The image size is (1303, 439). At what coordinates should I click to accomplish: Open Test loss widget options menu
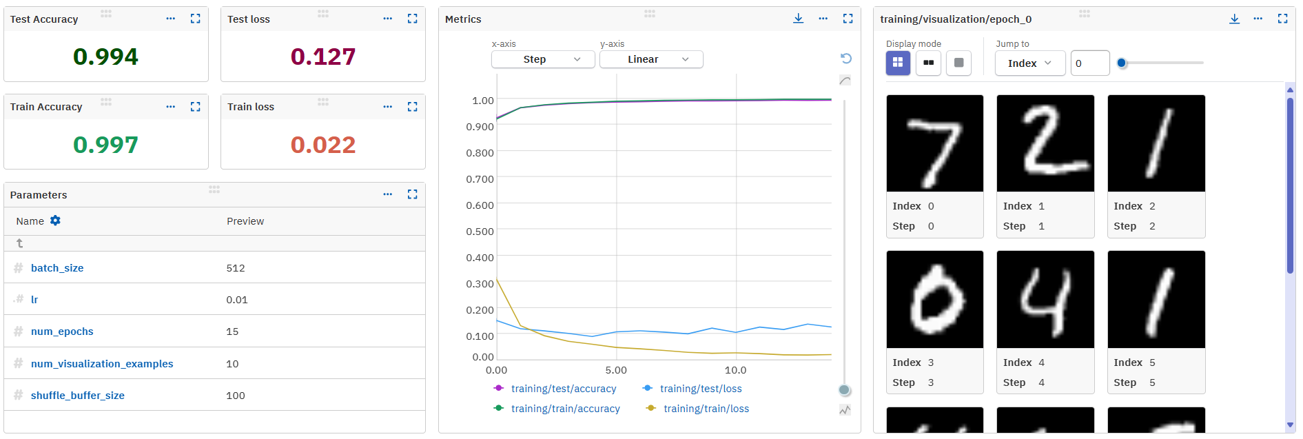(387, 19)
